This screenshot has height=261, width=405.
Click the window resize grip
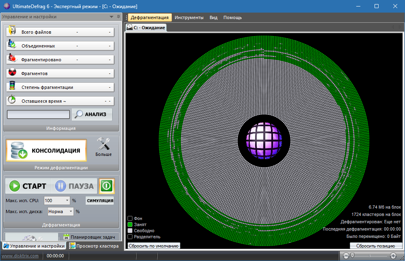(402, 258)
